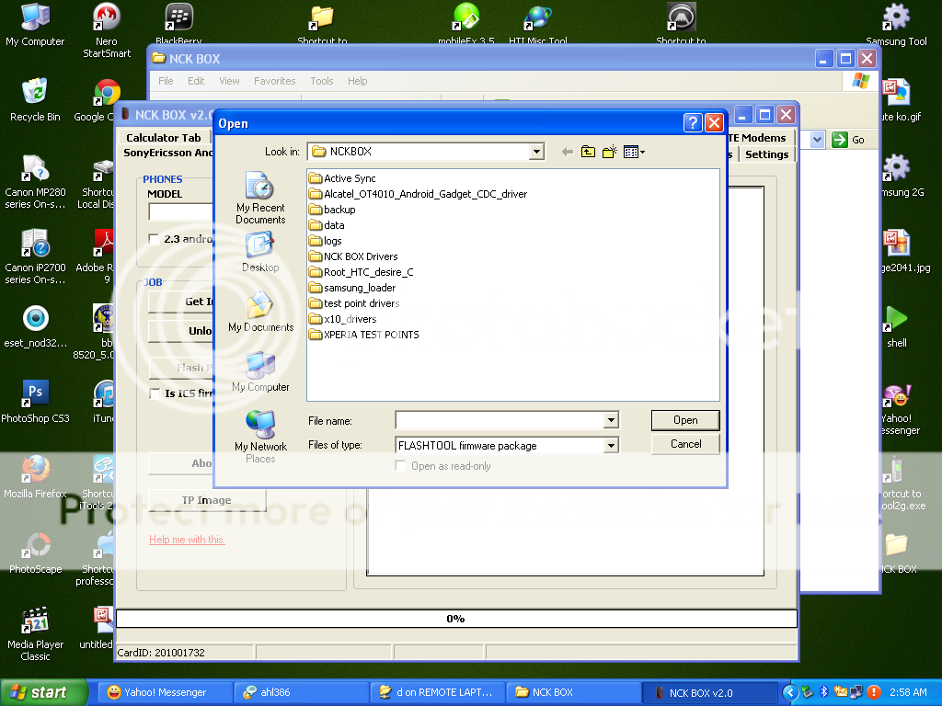This screenshot has width=942, height=706.
Task: Click the Up One Level folder icon
Action: click(x=588, y=152)
